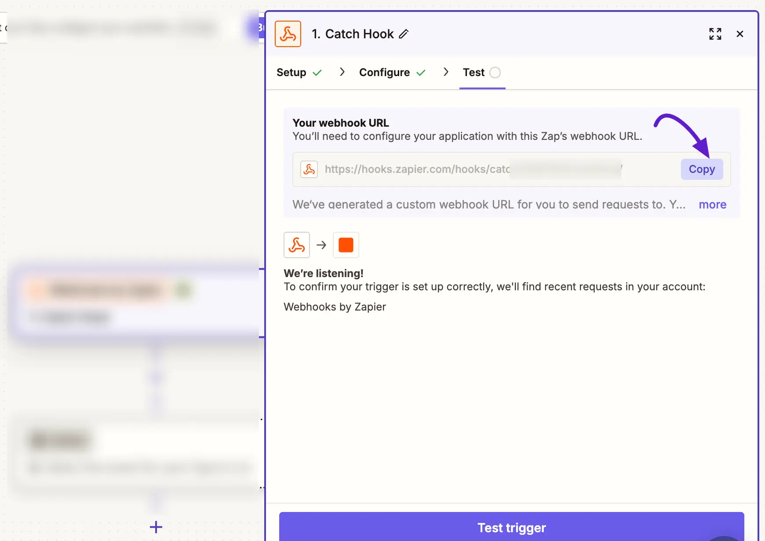Click the webhook app icon in the panel header
Image resolution: width=765 pixels, height=541 pixels.
[x=288, y=34]
